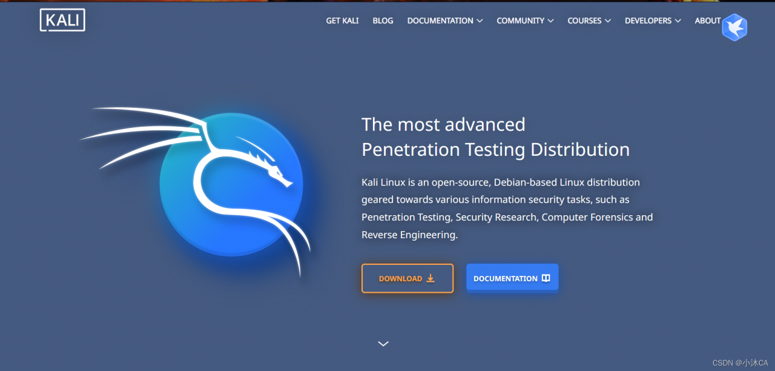The height and width of the screenshot is (371, 775).
Task: Open the ABOUT nav menu
Action: pos(708,21)
